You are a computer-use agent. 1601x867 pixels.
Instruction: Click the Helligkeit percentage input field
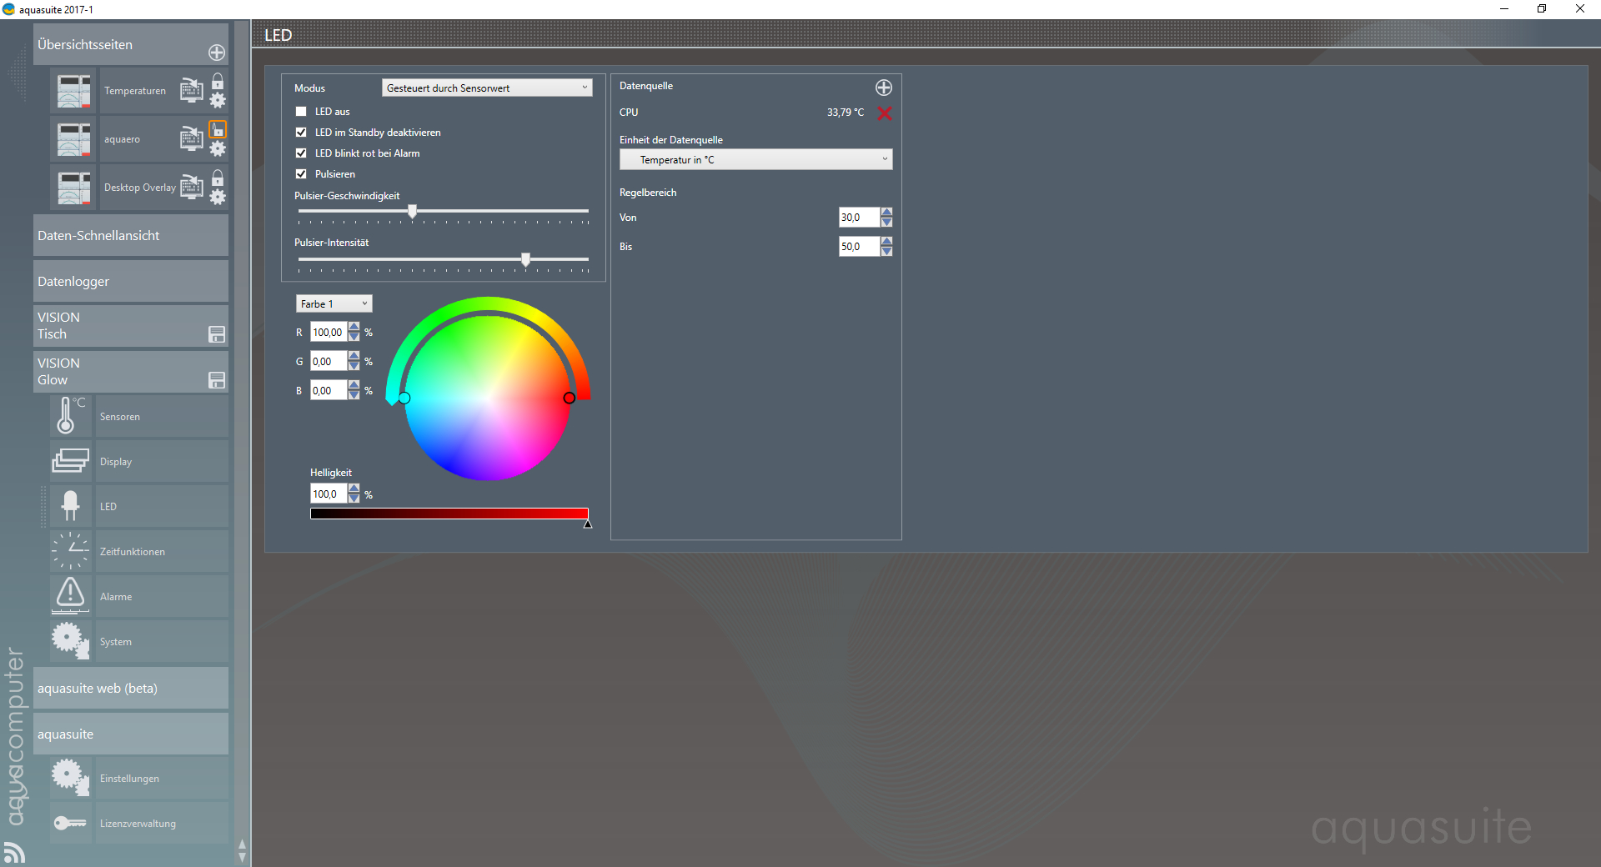(329, 494)
